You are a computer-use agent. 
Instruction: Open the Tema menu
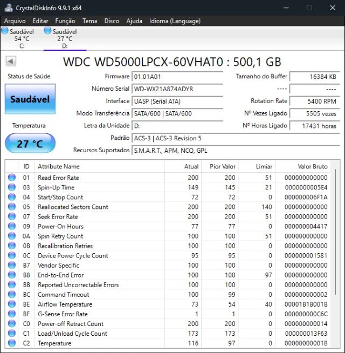[89, 21]
